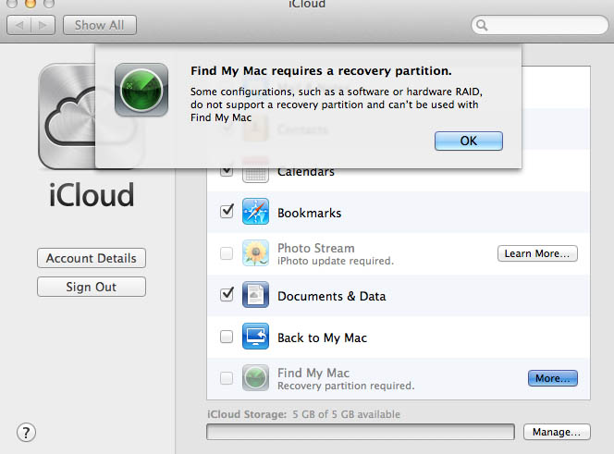Click the Bookmarks label
The height and width of the screenshot is (454, 614).
310,213
